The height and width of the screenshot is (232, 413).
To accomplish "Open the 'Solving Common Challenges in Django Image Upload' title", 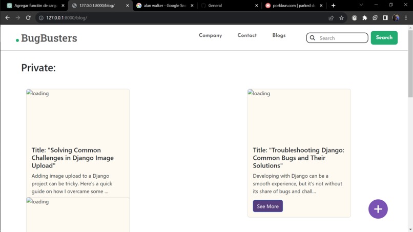I will (x=73, y=158).
